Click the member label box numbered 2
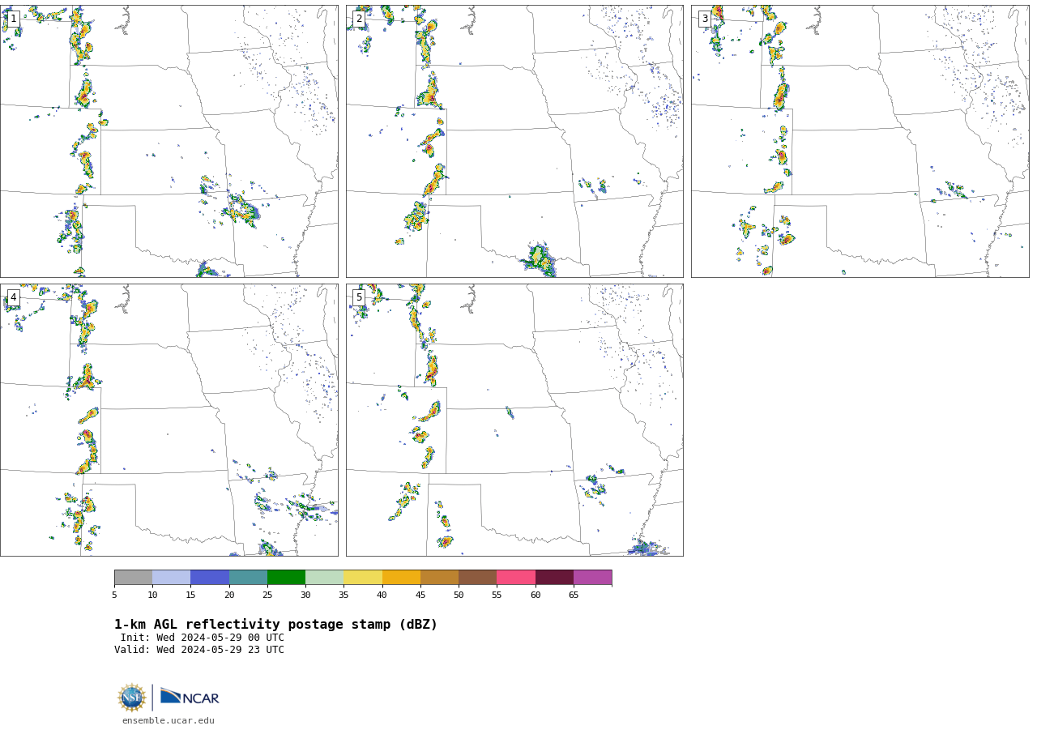The width and height of the screenshot is (1037, 730). point(359,19)
